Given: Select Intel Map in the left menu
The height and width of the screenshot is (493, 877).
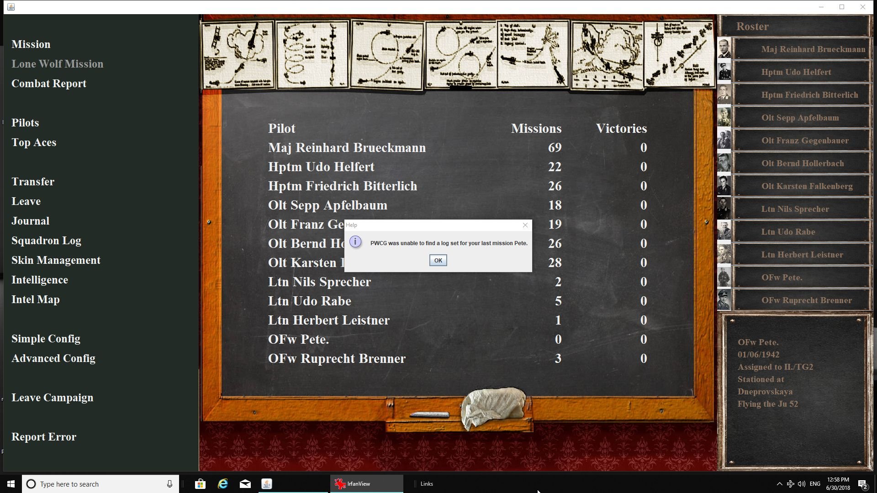Looking at the screenshot, I should (36, 299).
